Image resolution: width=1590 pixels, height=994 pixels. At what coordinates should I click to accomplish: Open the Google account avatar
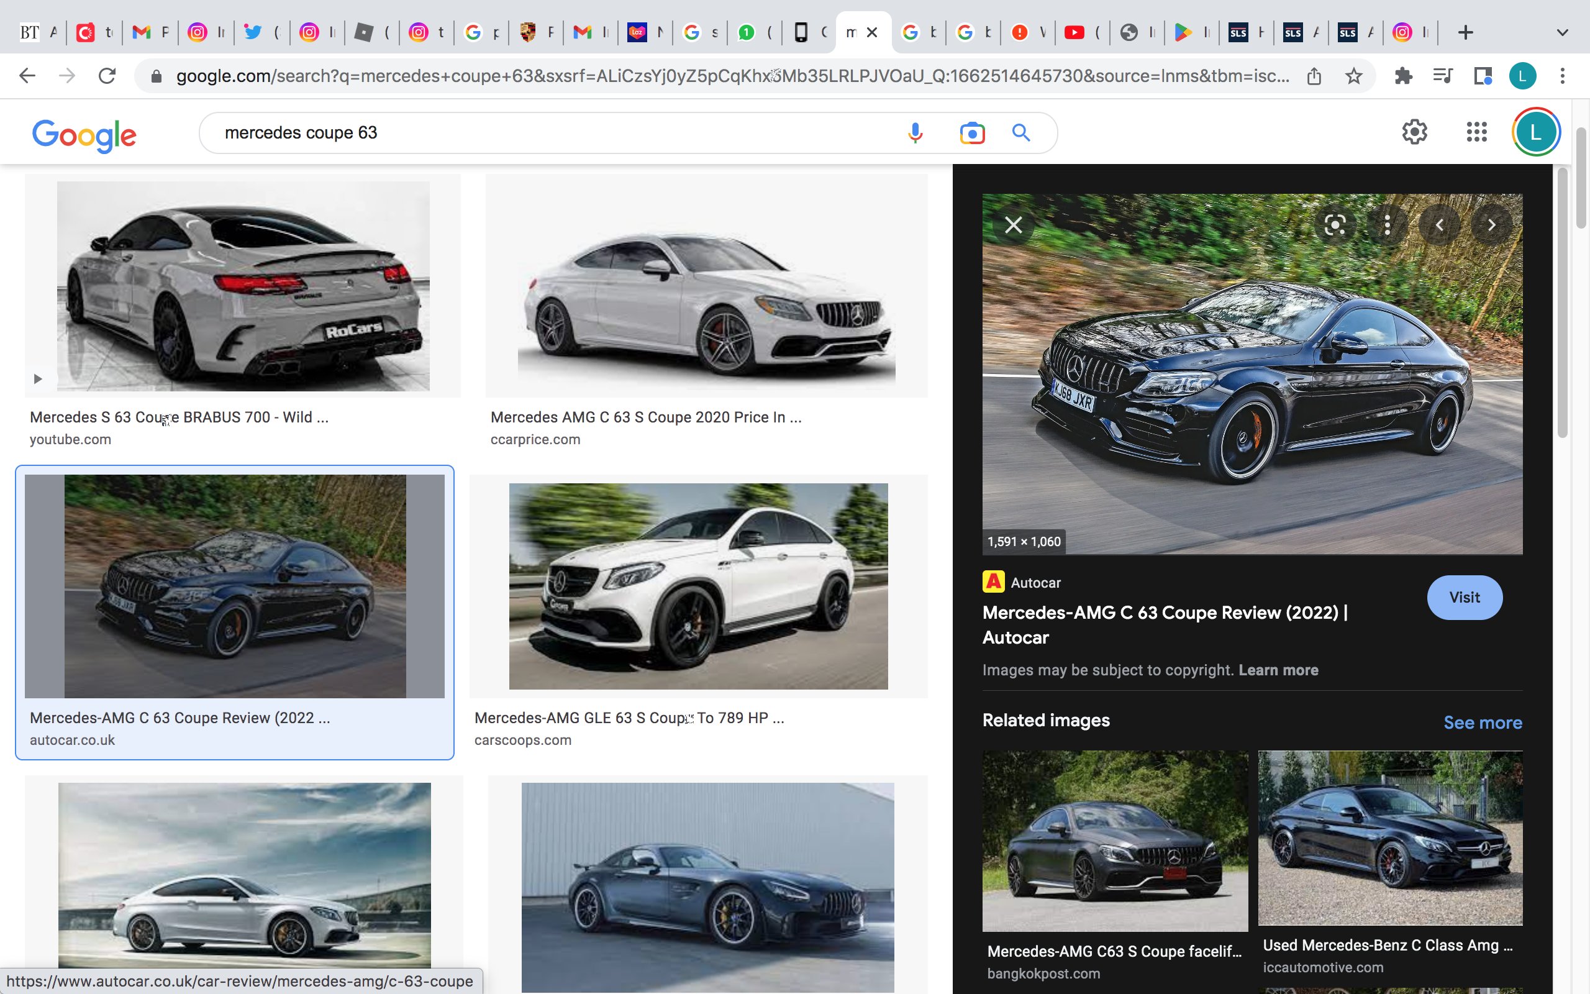[1535, 132]
